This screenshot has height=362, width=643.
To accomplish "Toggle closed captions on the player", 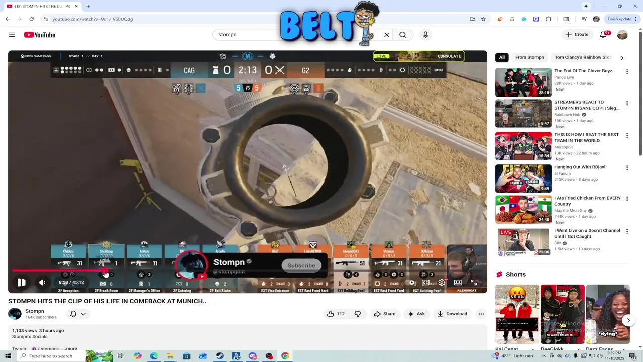I will coord(425,283).
